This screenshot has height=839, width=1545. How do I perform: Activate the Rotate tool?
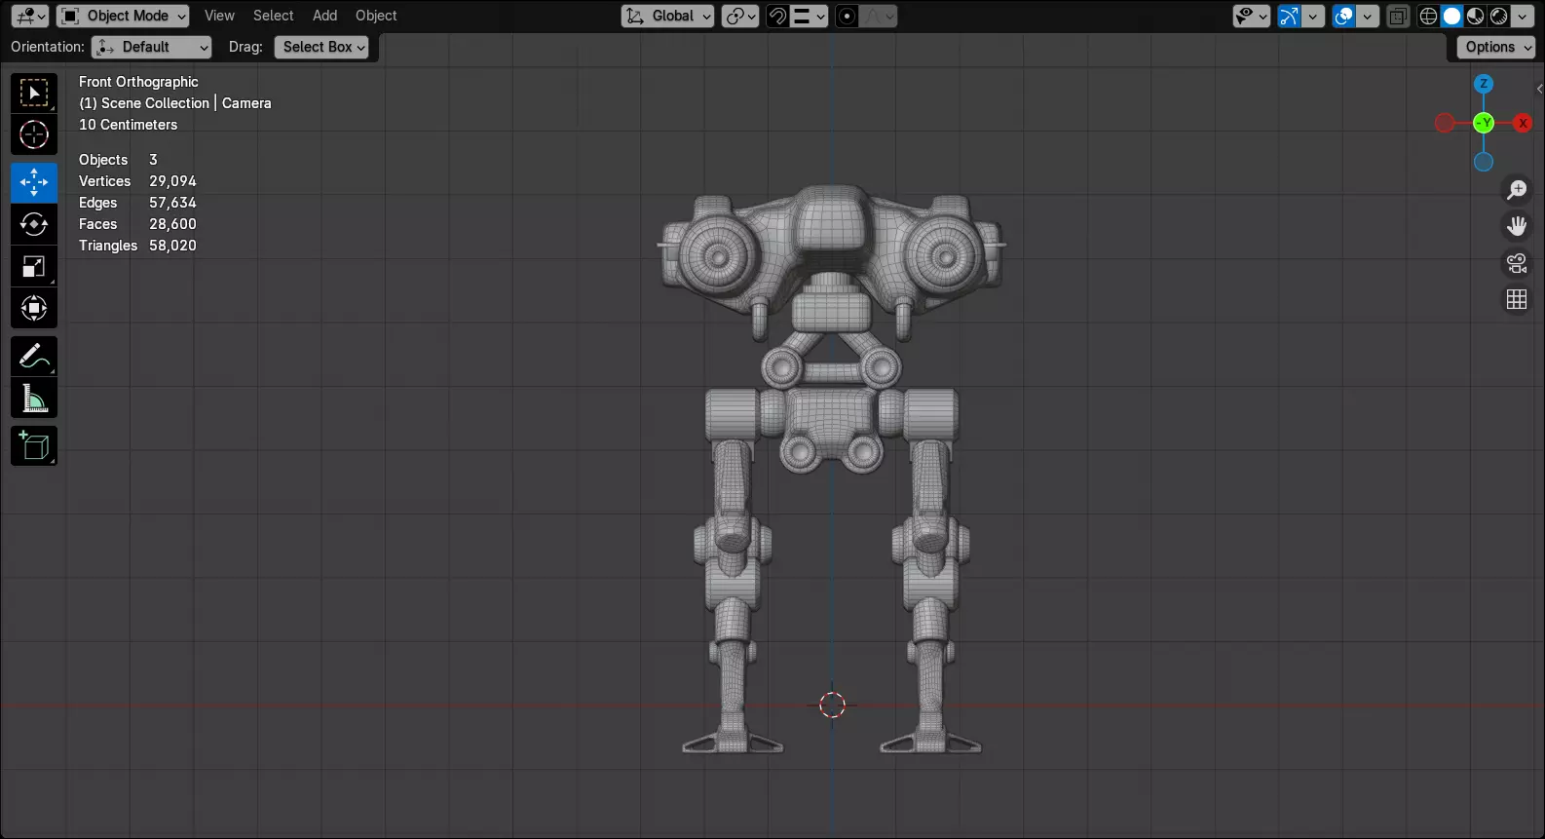34,224
